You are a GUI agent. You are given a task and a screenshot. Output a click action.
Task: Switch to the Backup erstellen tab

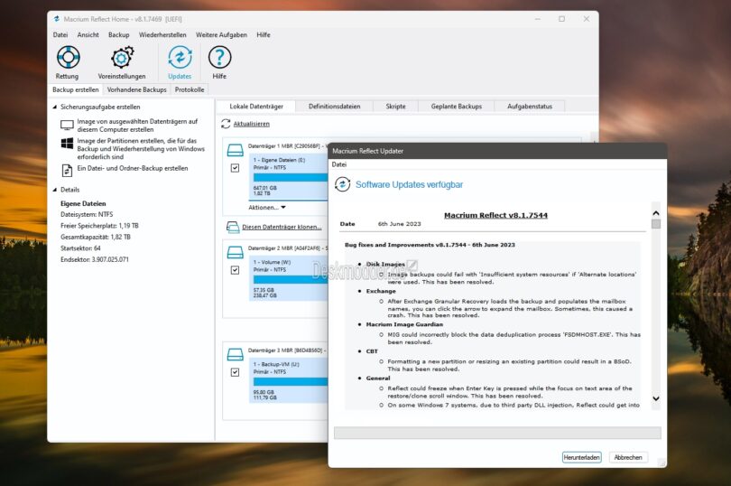(76, 89)
